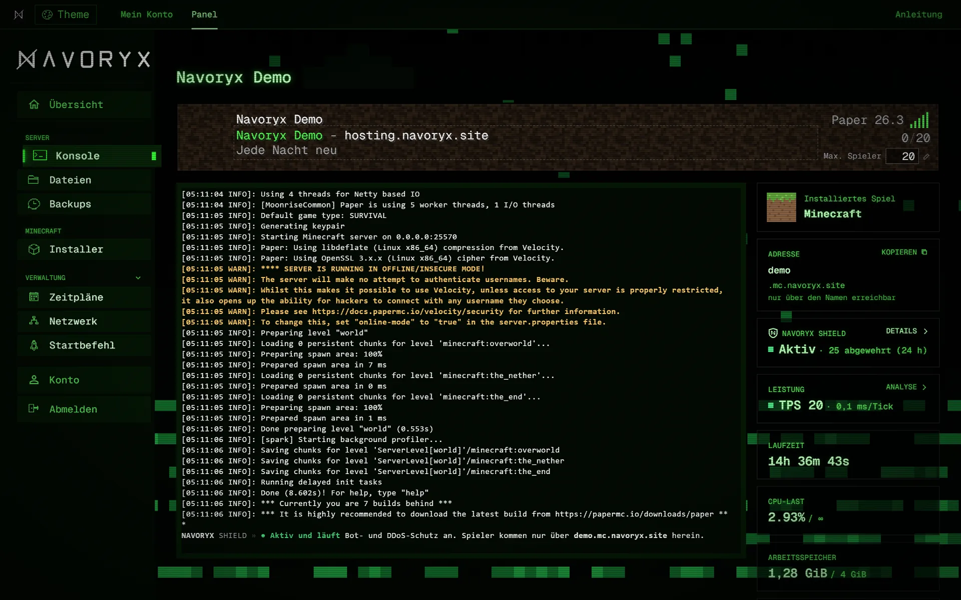
Task: Click the network nodes icon beside Netzwerk
Action: coord(34,321)
